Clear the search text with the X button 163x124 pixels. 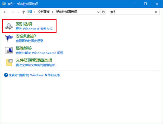click(156, 12)
